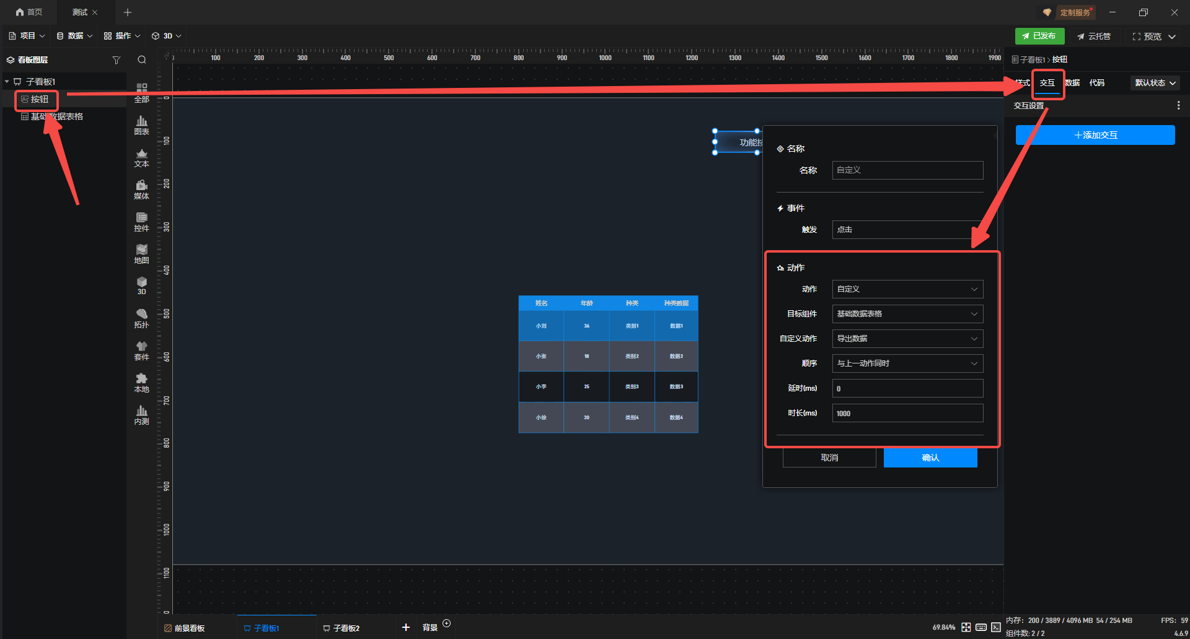
Task: Click the 添加交互 button
Action: tap(1095, 135)
